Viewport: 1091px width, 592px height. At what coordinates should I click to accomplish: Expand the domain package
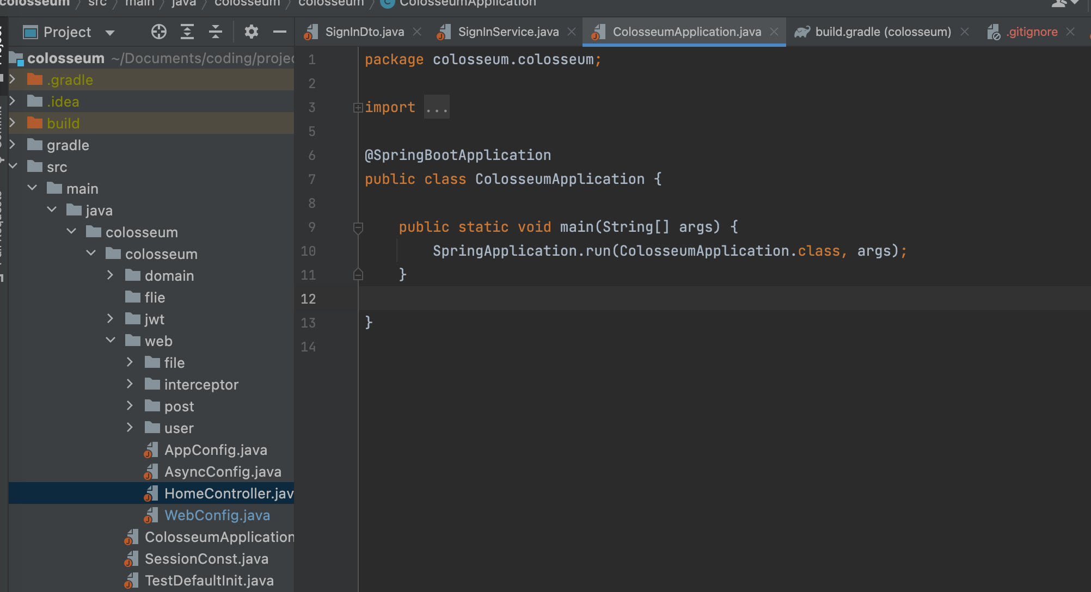coord(111,275)
